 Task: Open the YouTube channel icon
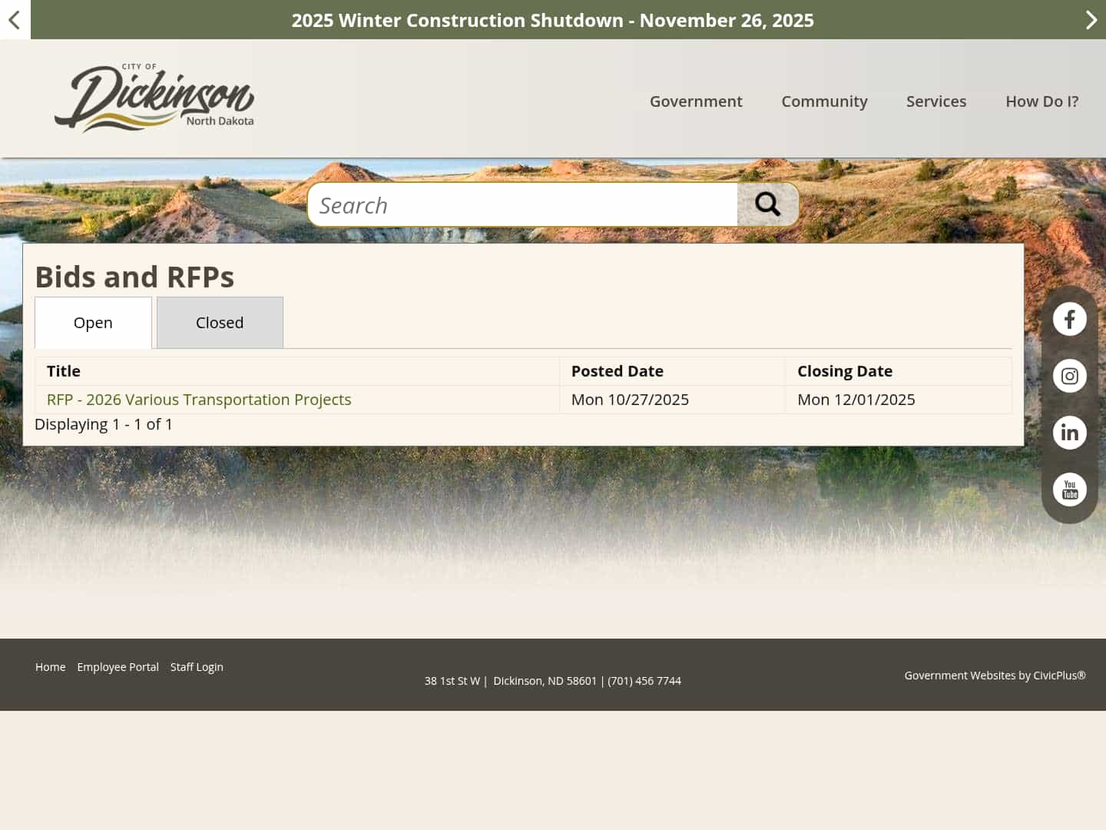pyautogui.click(x=1069, y=489)
